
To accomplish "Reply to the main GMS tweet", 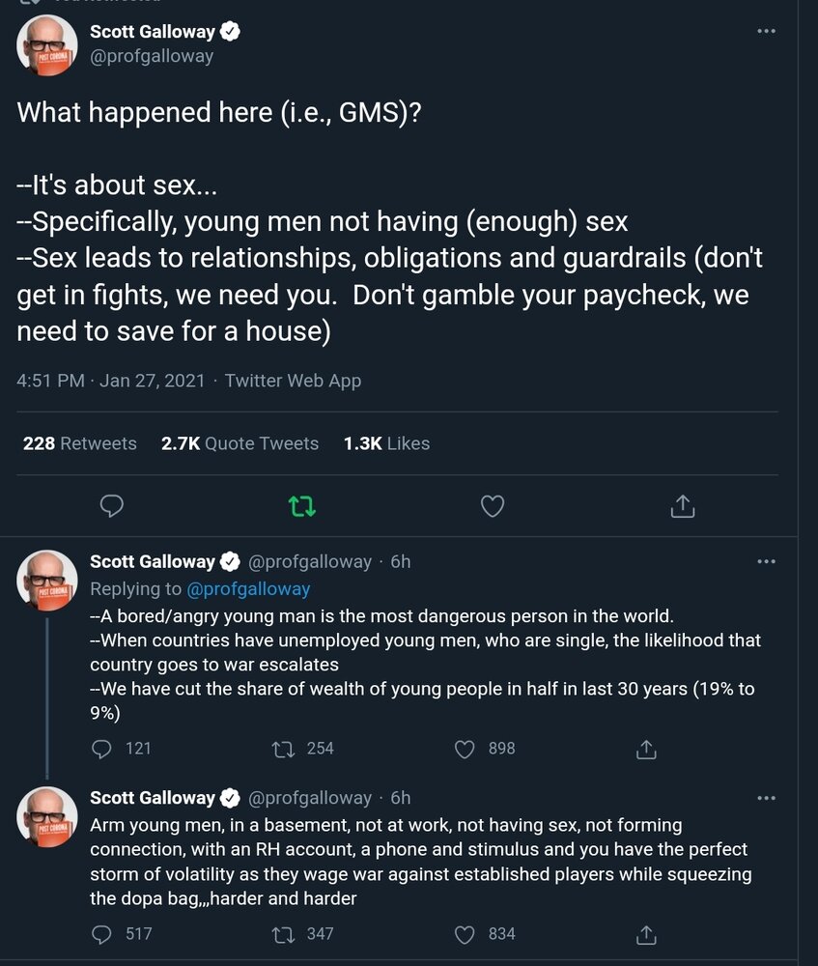I will (111, 506).
